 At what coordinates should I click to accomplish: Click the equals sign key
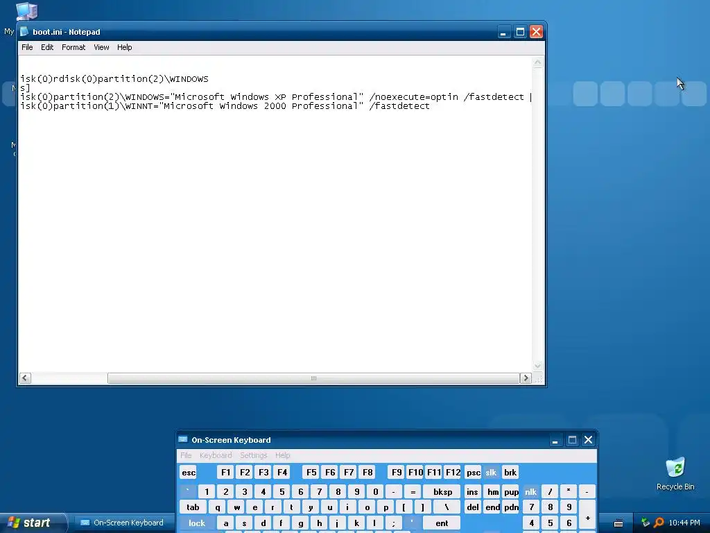click(x=413, y=492)
